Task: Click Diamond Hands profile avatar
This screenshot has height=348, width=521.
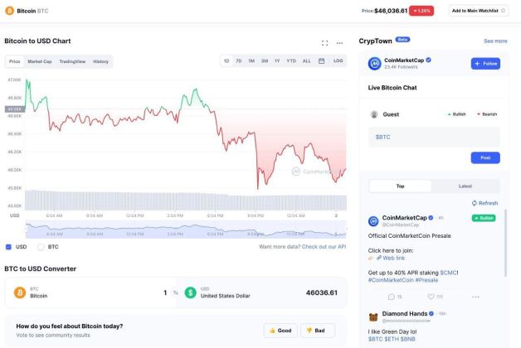Action: (373, 317)
